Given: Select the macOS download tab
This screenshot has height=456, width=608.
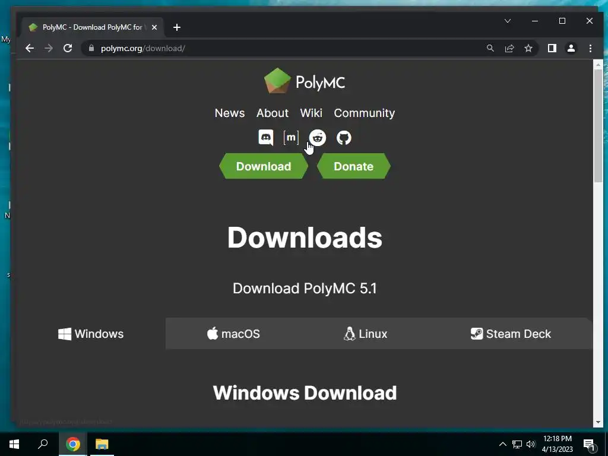Looking at the screenshot, I should pyautogui.click(x=233, y=334).
